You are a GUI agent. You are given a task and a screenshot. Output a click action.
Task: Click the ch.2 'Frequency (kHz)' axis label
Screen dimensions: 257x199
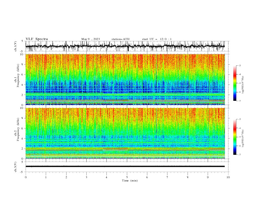pyautogui.click(x=18, y=129)
